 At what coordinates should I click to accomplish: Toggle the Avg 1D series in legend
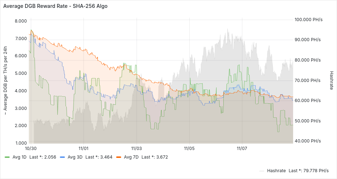tap(20, 157)
